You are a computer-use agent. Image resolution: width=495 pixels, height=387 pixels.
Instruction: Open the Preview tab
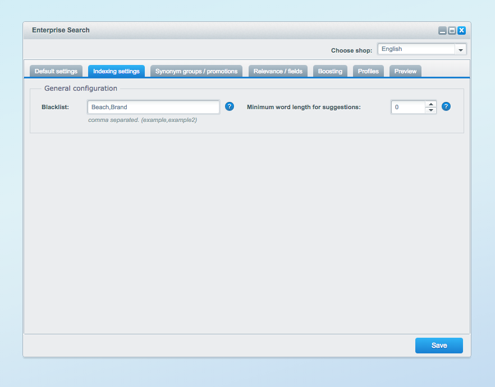405,71
